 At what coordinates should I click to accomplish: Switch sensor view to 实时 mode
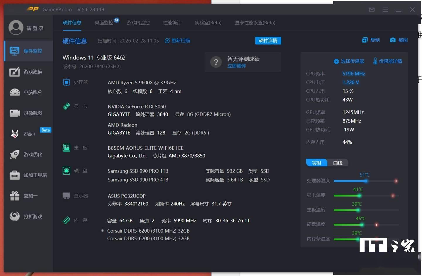(x=316, y=163)
